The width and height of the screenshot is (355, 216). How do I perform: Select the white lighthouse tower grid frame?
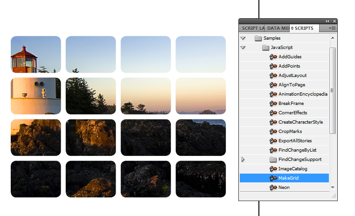click(x=36, y=96)
